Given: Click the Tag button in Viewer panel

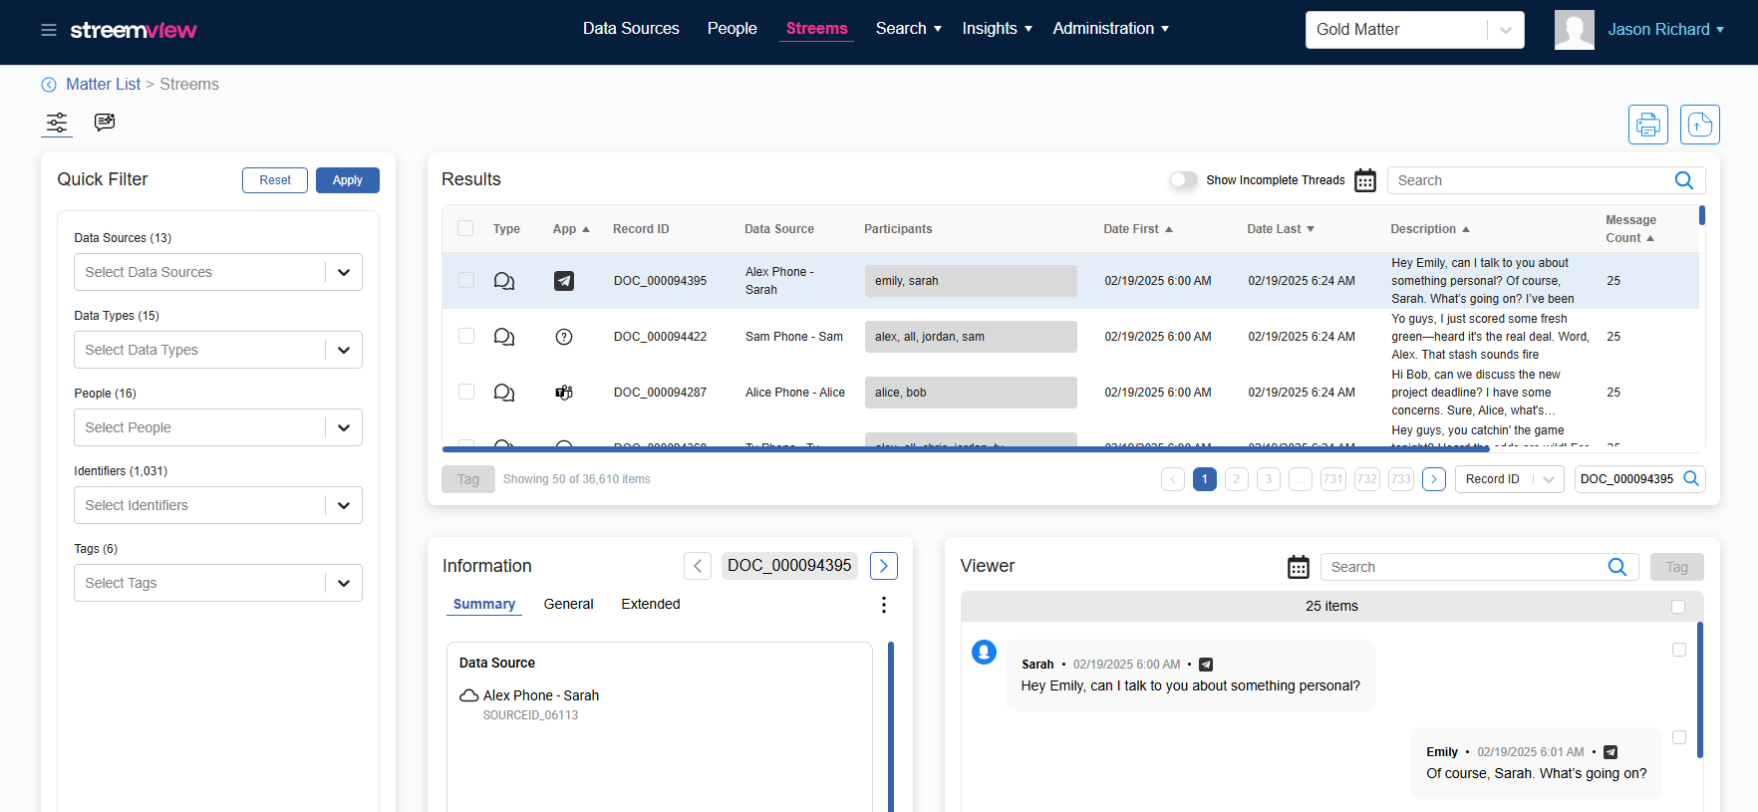Looking at the screenshot, I should pyautogui.click(x=1677, y=567).
